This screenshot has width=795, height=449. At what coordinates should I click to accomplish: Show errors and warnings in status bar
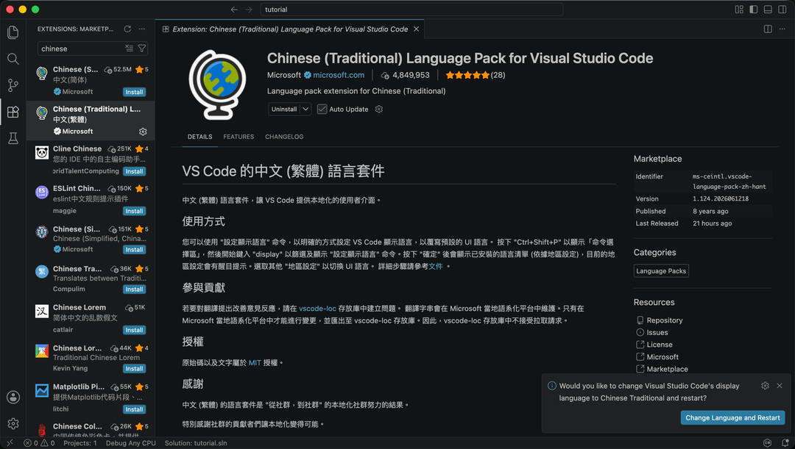(x=39, y=443)
